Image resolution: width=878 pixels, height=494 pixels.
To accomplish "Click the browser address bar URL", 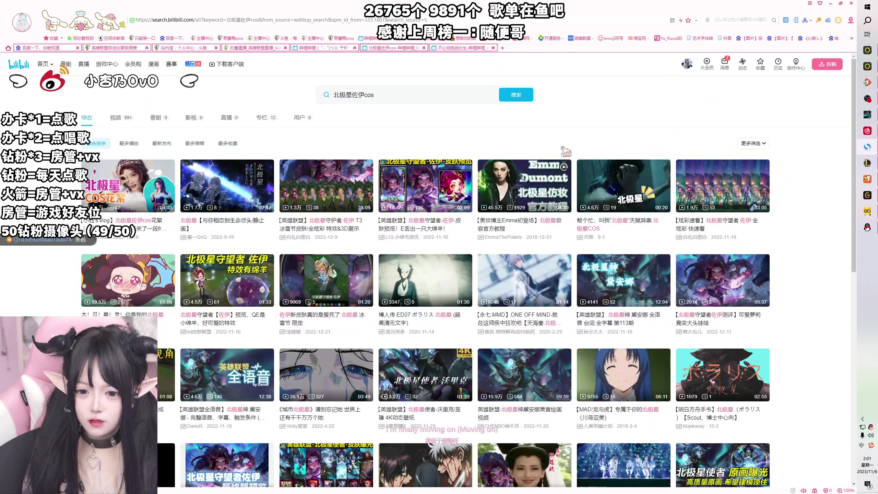I will pyautogui.click(x=281, y=20).
